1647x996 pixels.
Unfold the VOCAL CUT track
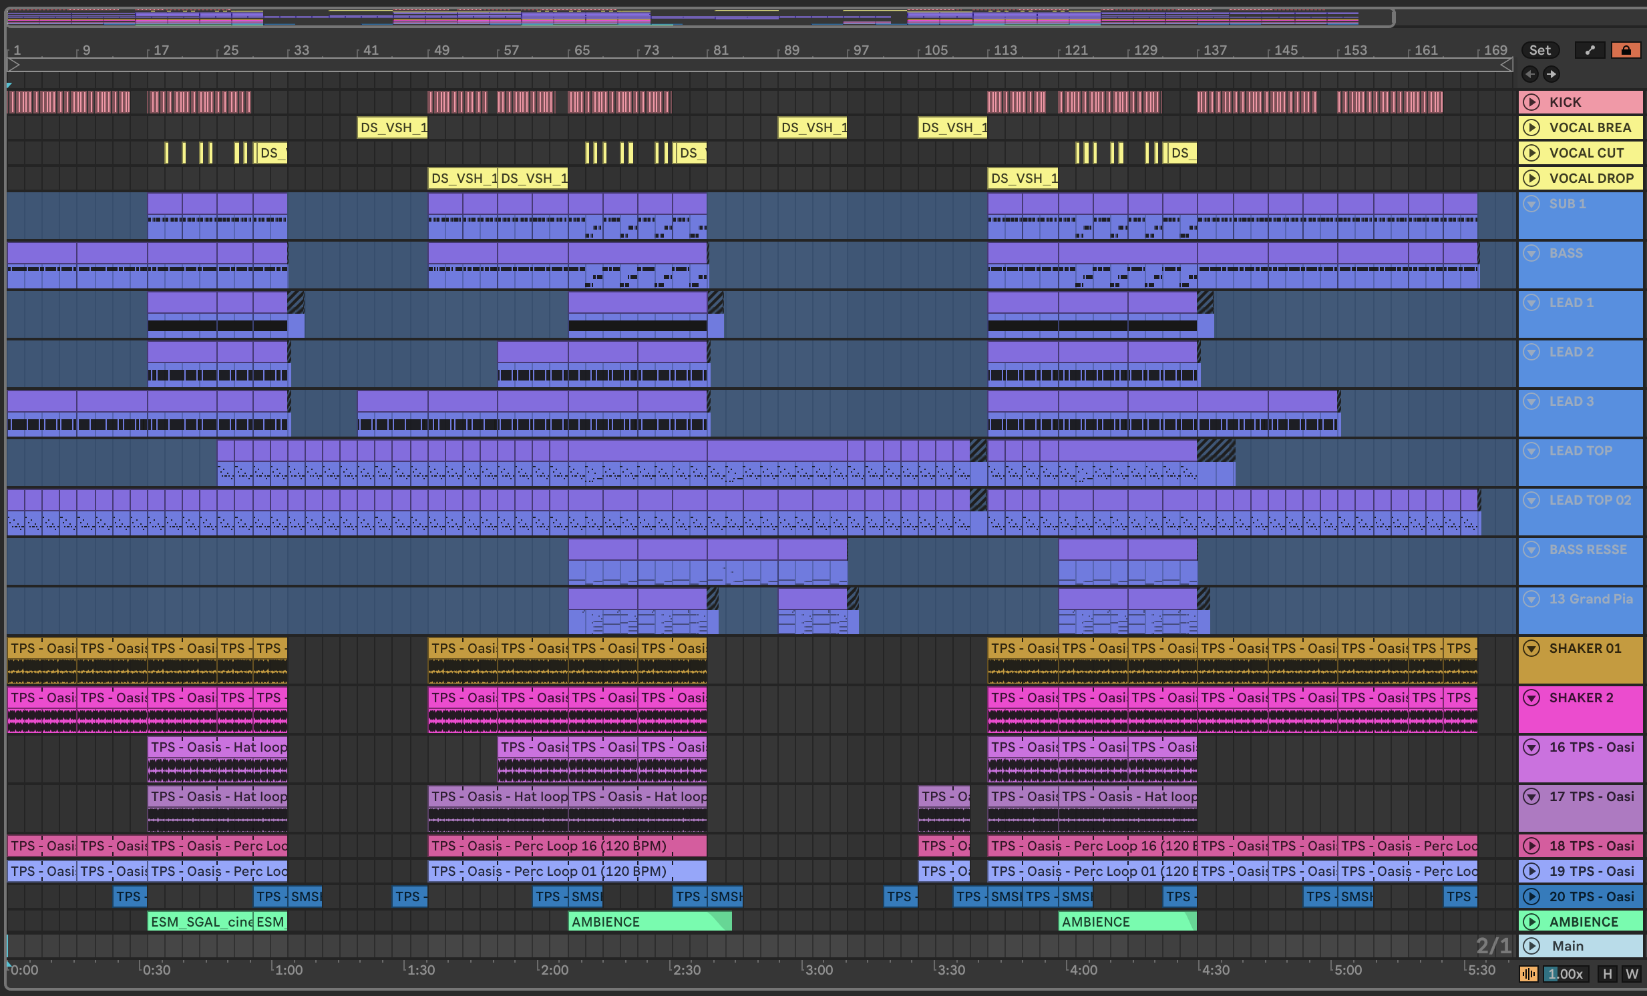coord(1531,153)
